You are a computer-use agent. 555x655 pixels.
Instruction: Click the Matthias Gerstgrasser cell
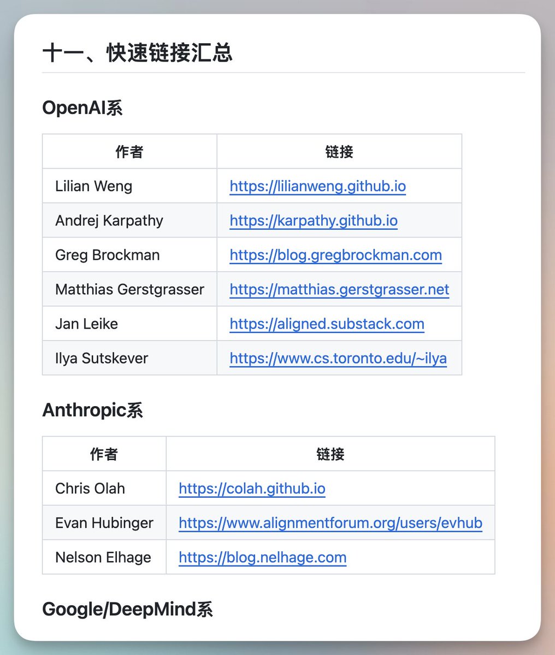point(129,289)
